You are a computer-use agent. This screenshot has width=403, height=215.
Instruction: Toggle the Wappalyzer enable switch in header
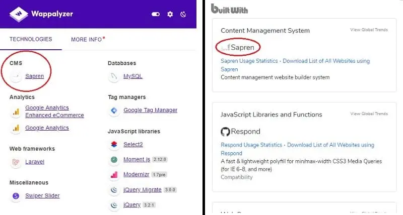coord(156,14)
